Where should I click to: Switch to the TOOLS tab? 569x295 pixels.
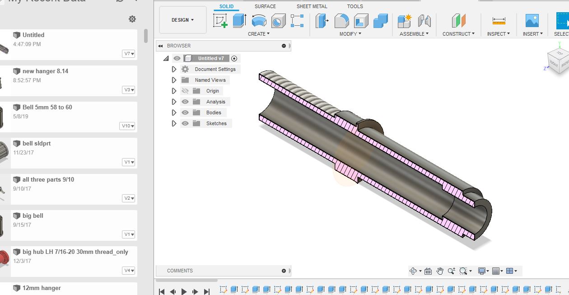coord(355,6)
